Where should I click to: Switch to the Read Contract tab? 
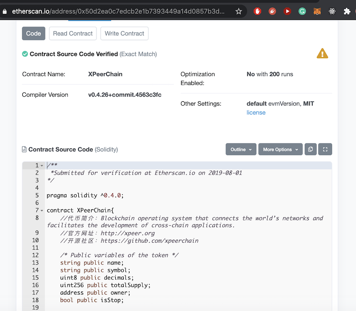tap(73, 33)
